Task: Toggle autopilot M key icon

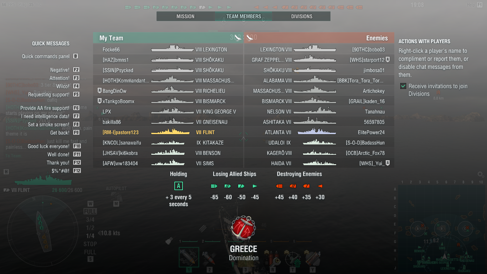Action: pos(116,204)
